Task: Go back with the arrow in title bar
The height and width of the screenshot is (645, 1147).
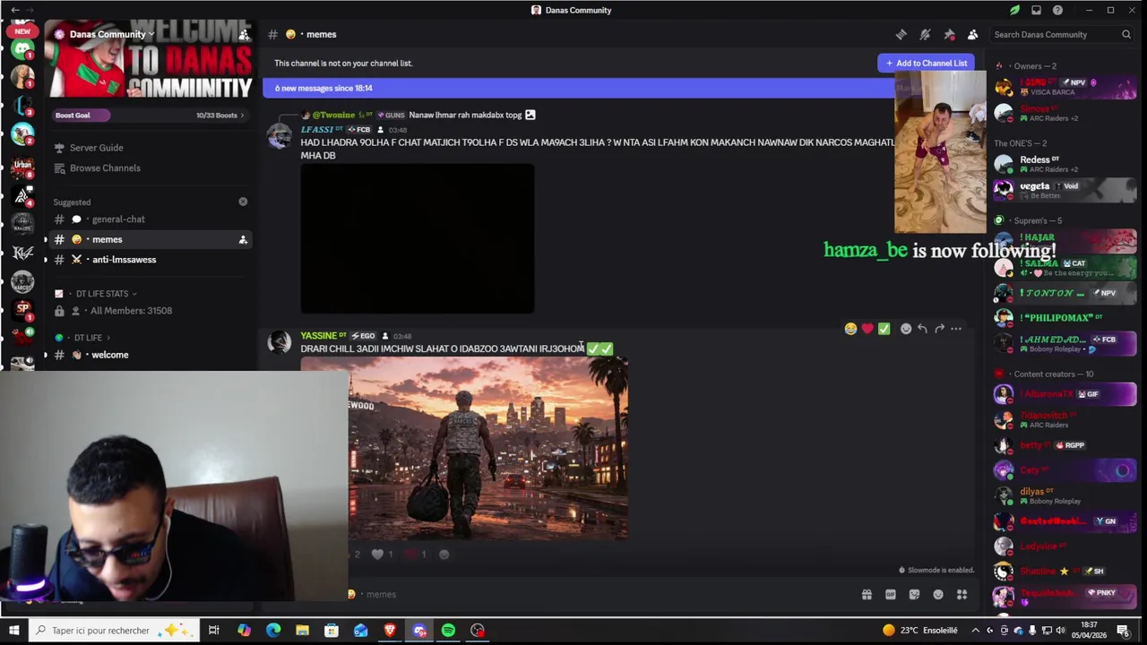Action: click(x=15, y=10)
